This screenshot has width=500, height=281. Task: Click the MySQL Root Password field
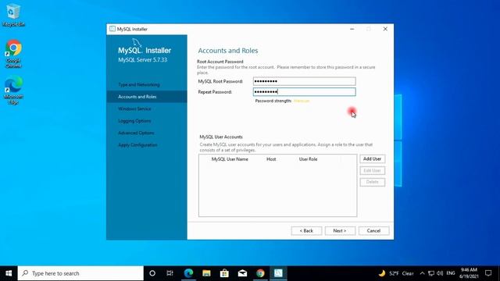click(x=305, y=81)
